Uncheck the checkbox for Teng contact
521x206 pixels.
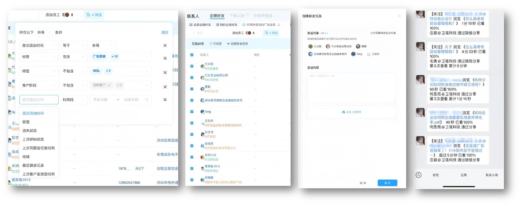[192, 112]
